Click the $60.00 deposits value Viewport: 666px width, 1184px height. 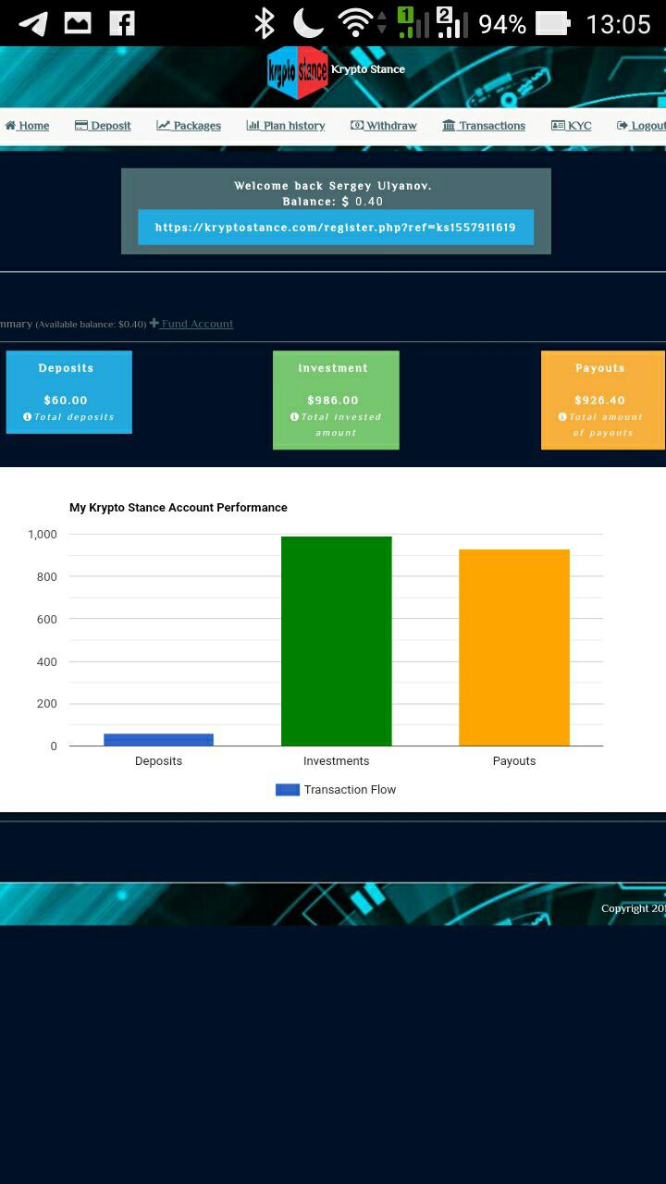click(66, 401)
